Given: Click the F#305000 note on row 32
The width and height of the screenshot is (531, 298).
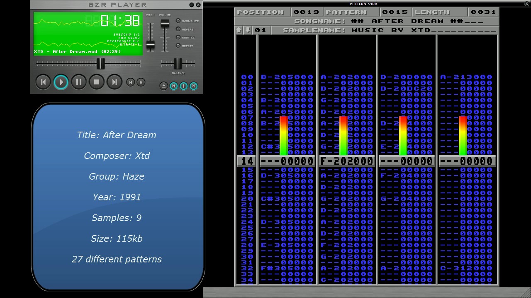Looking at the screenshot, I should pyautogui.click(x=287, y=268).
